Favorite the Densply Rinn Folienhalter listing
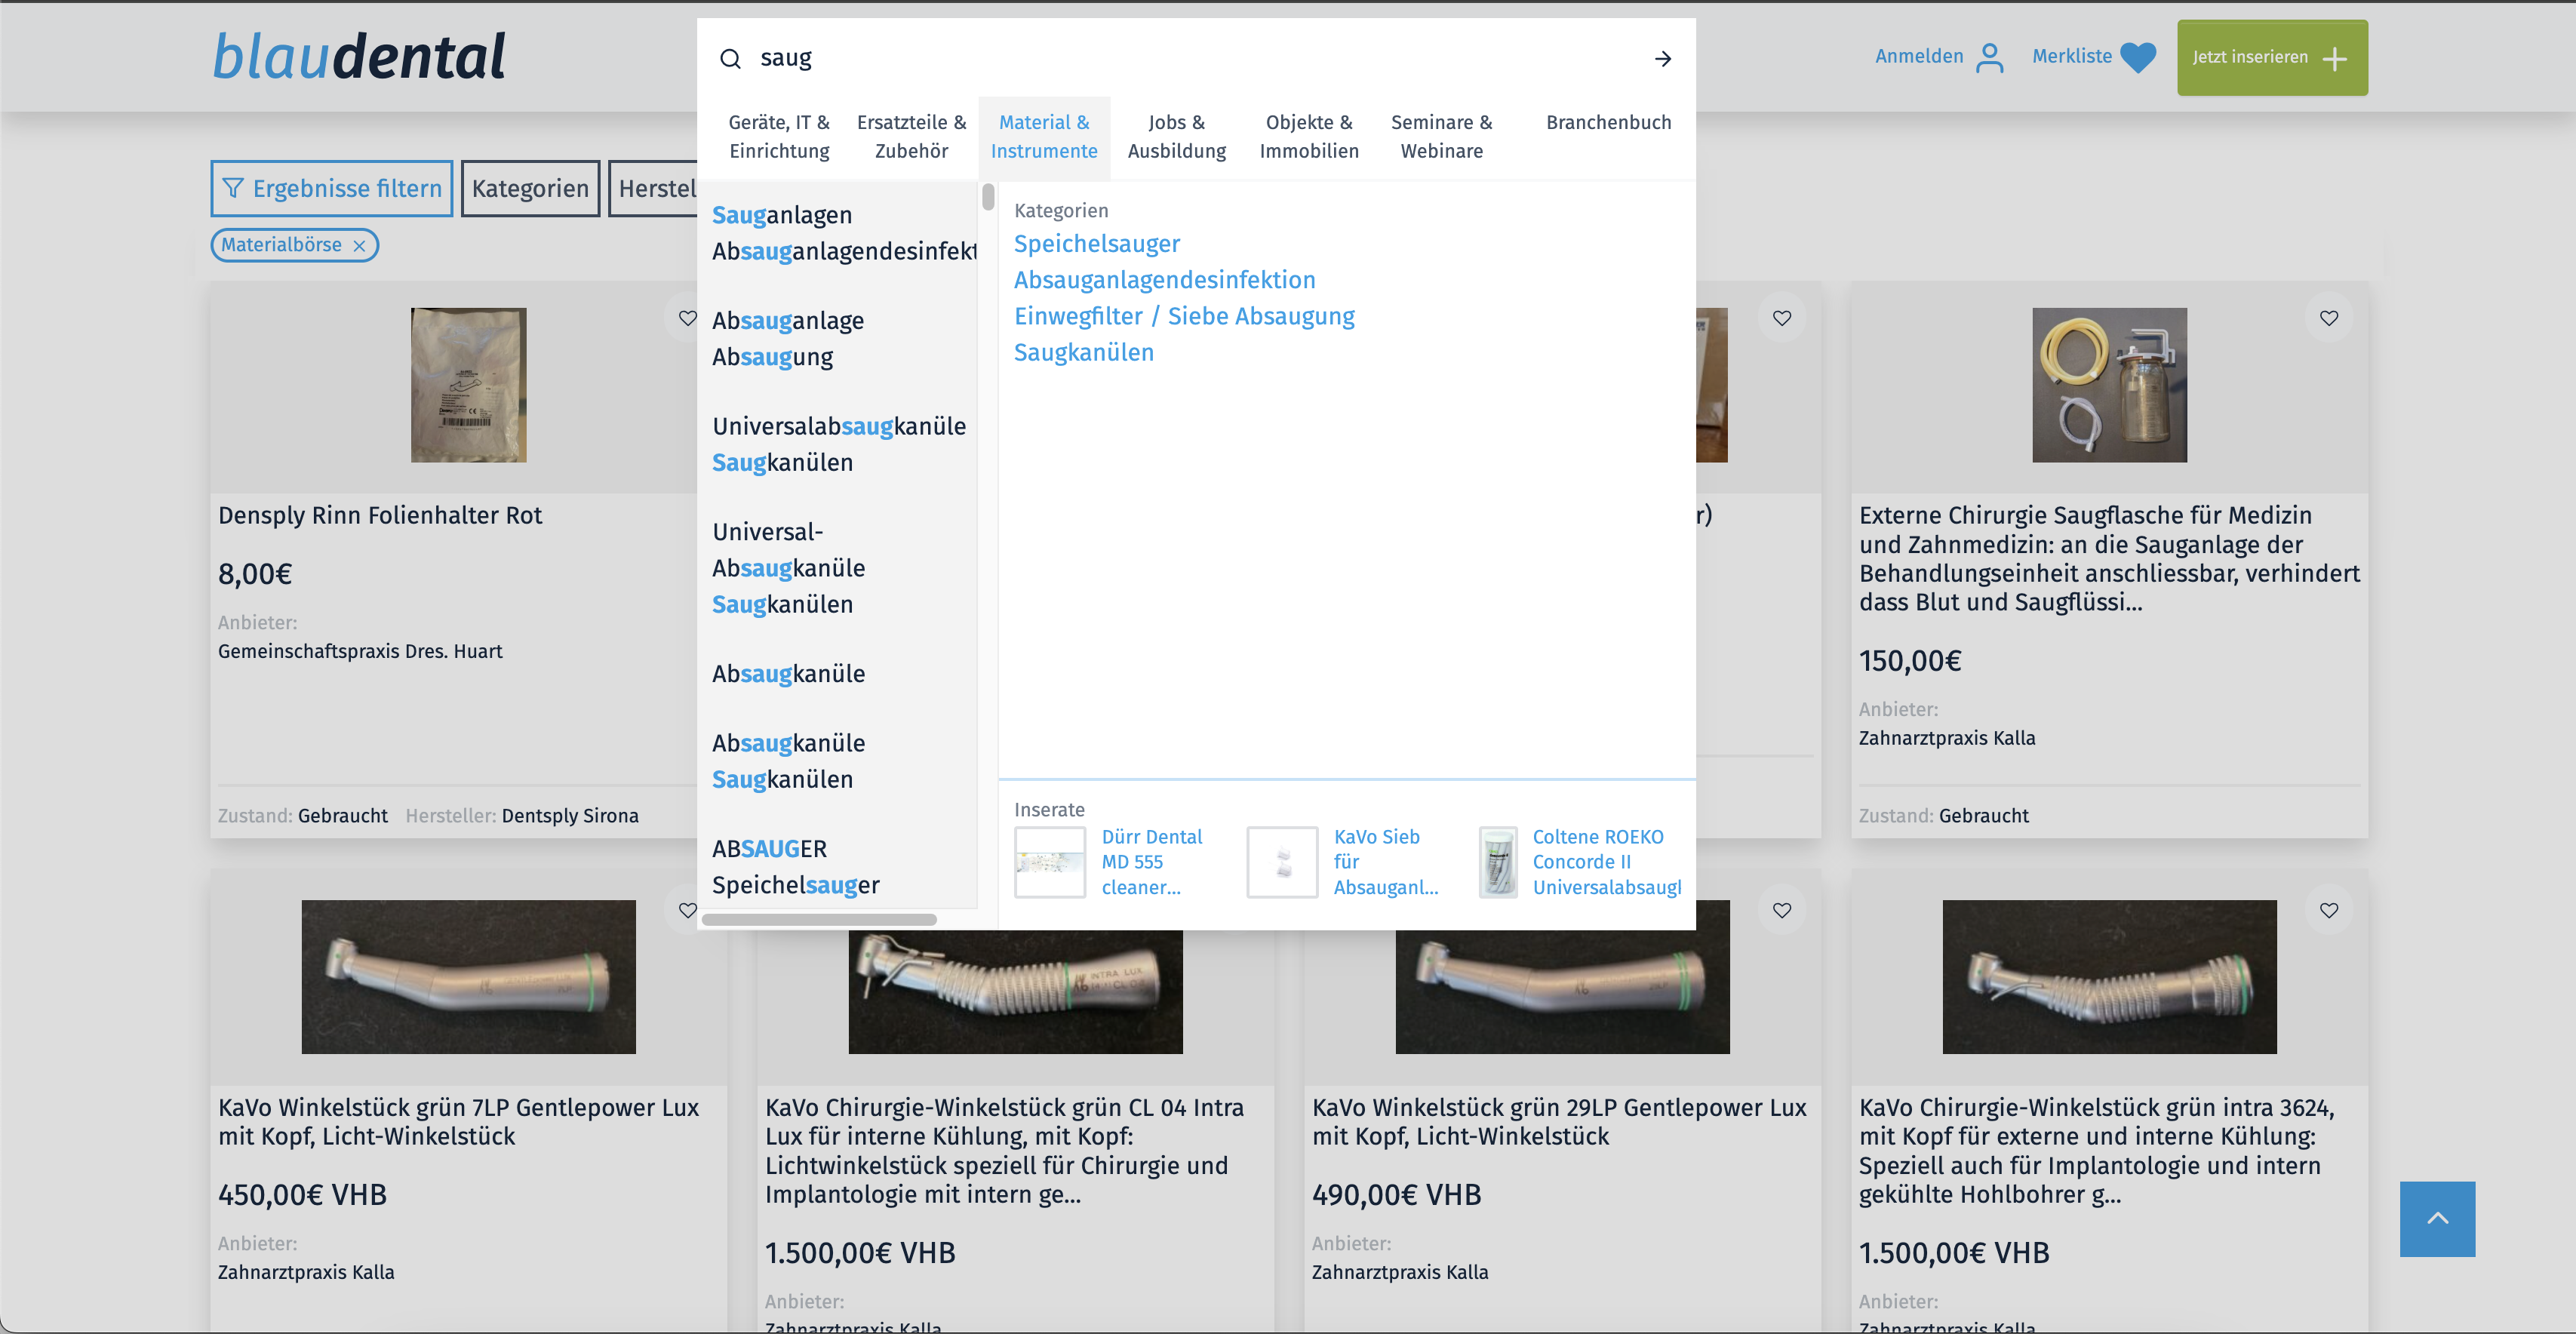Screen dimensions: 2576x1334 pos(687,318)
